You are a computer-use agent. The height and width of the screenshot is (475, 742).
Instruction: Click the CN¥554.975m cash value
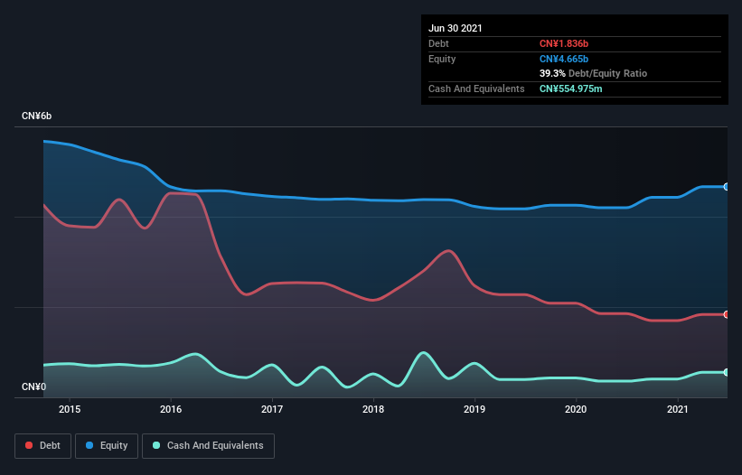[570, 88]
